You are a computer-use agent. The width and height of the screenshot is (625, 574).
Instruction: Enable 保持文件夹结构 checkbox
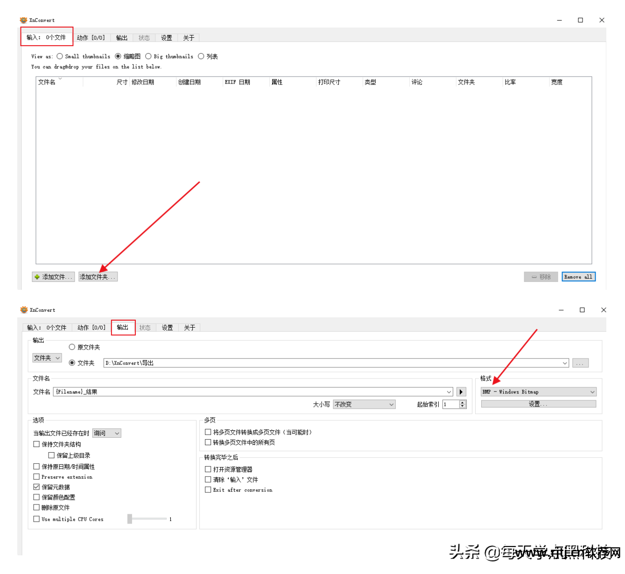point(36,444)
